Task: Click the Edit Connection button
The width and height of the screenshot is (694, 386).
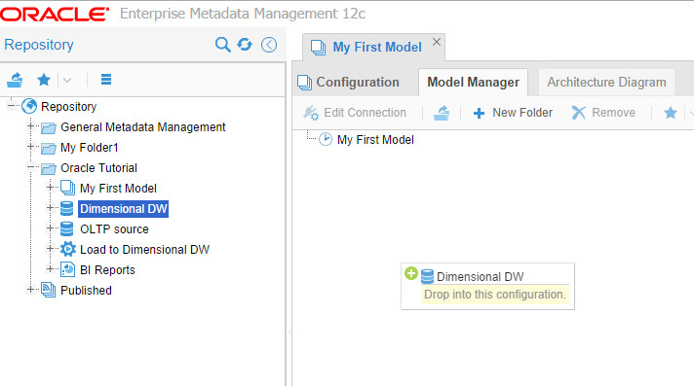Action: (355, 113)
